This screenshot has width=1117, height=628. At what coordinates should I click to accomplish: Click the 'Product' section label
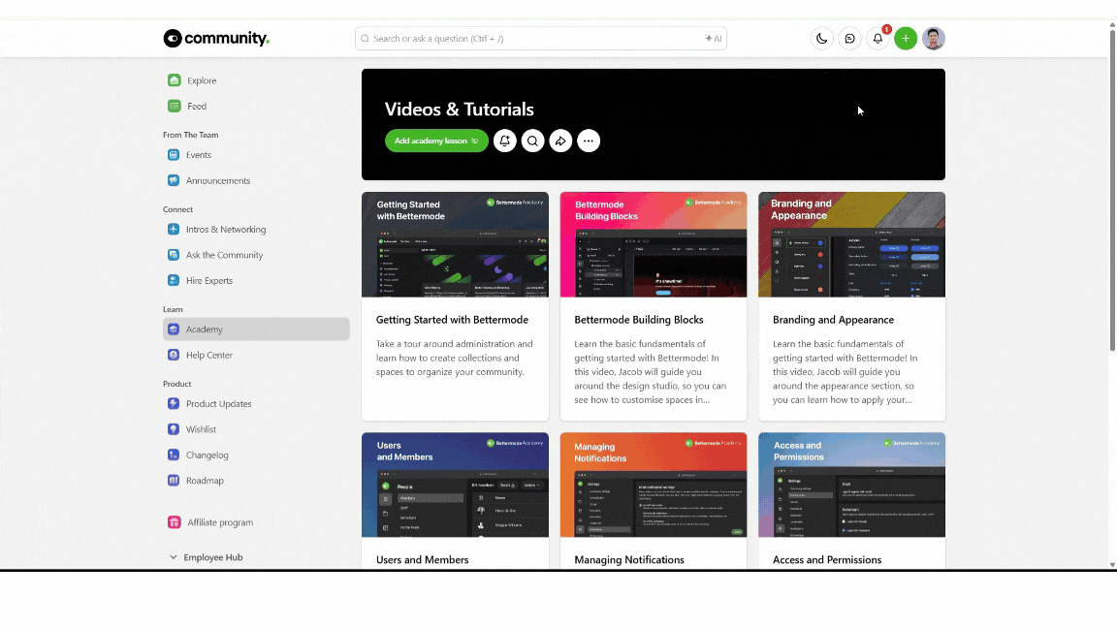[x=176, y=384]
